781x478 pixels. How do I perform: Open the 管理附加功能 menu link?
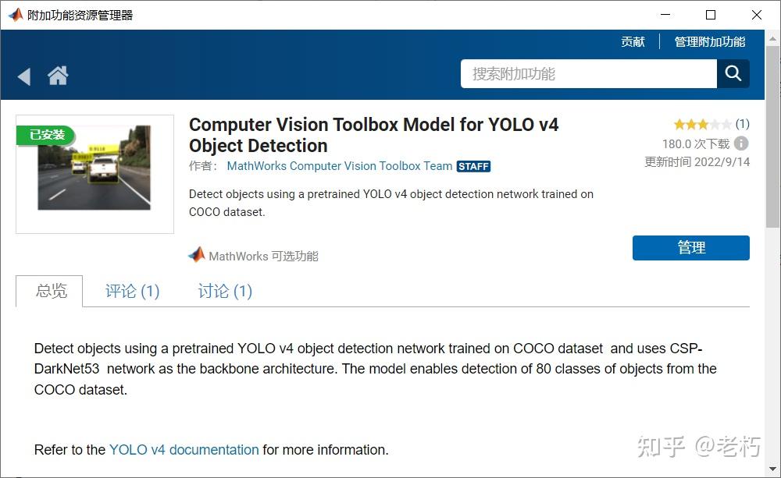click(709, 42)
